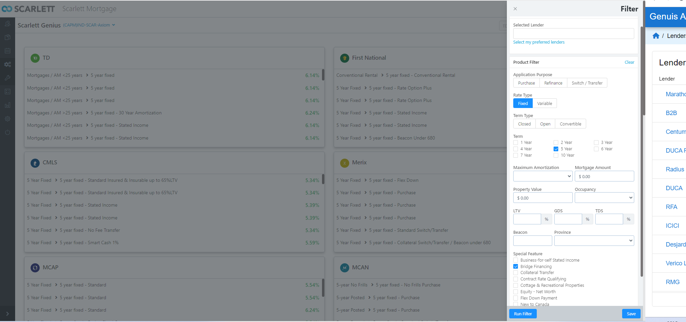
Task: Select Open term type
Action: pyautogui.click(x=545, y=124)
